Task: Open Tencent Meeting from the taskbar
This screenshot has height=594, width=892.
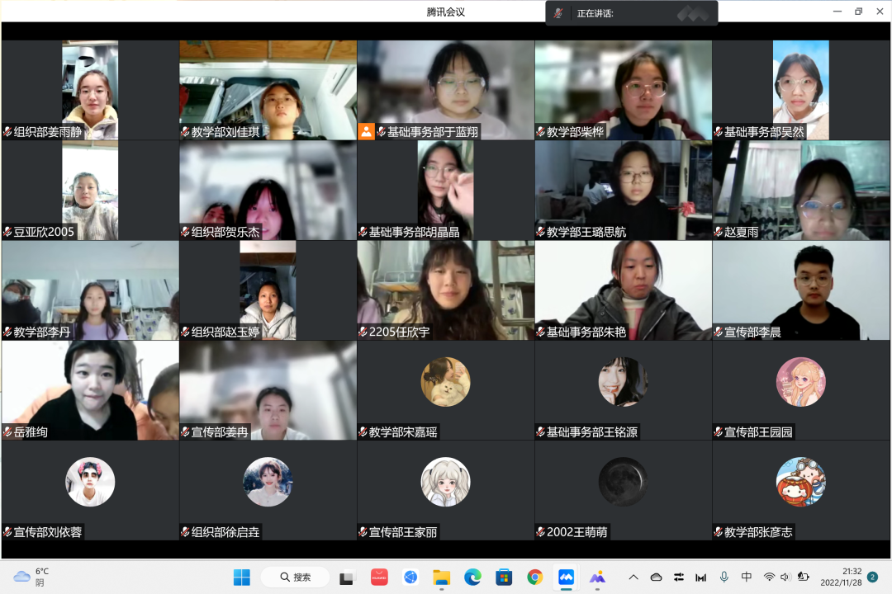Action: 566,577
